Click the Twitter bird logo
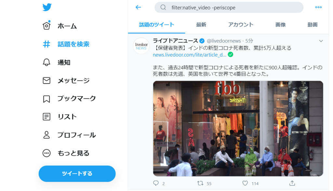333x191 pixels. pos(47,7)
